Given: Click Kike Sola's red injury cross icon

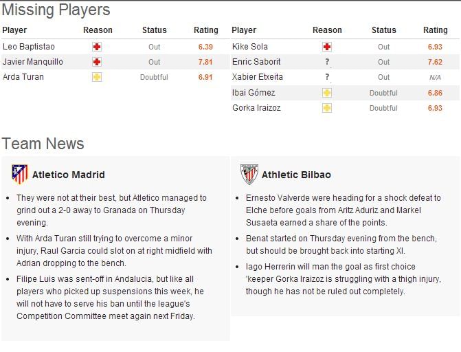Looking at the screenshot, I should (x=326, y=47).
